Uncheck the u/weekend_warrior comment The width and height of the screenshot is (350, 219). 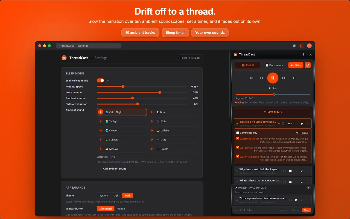point(238,138)
